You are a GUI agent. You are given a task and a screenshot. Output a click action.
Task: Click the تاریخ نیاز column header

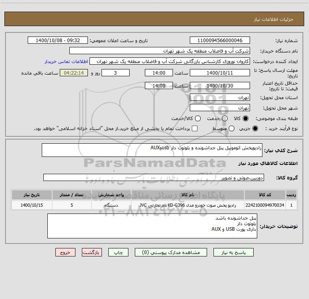click(32, 195)
